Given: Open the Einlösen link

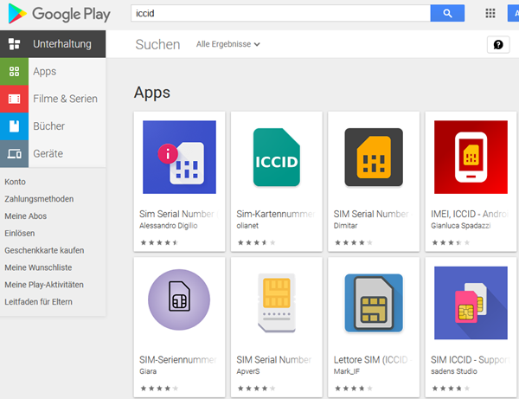Looking at the screenshot, I should [x=20, y=234].
